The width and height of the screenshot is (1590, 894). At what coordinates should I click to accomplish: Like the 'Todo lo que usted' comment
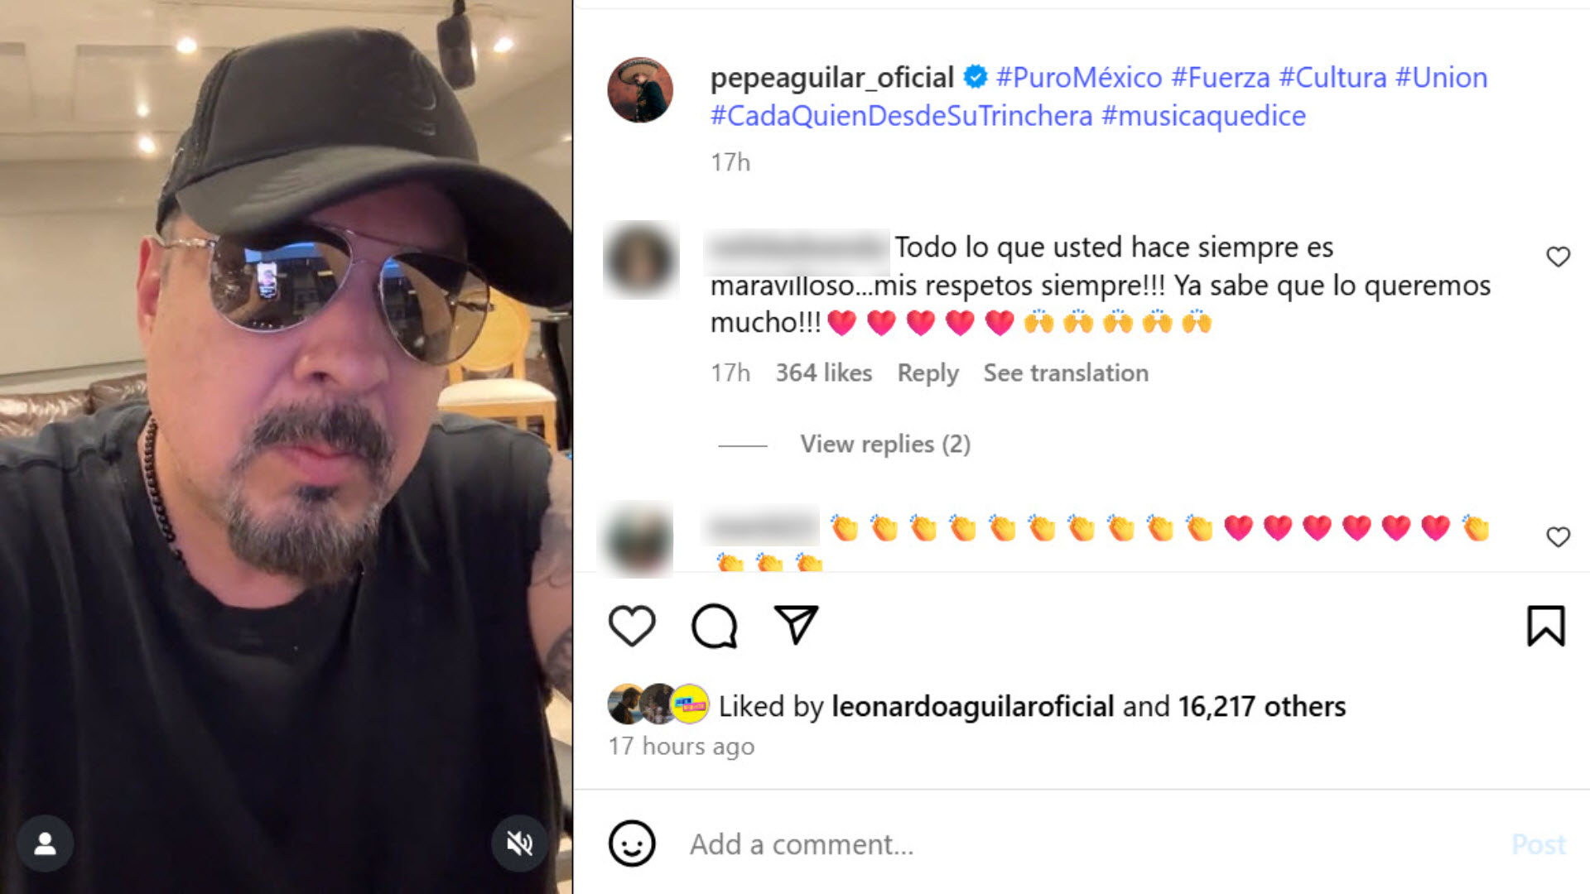[1558, 257]
